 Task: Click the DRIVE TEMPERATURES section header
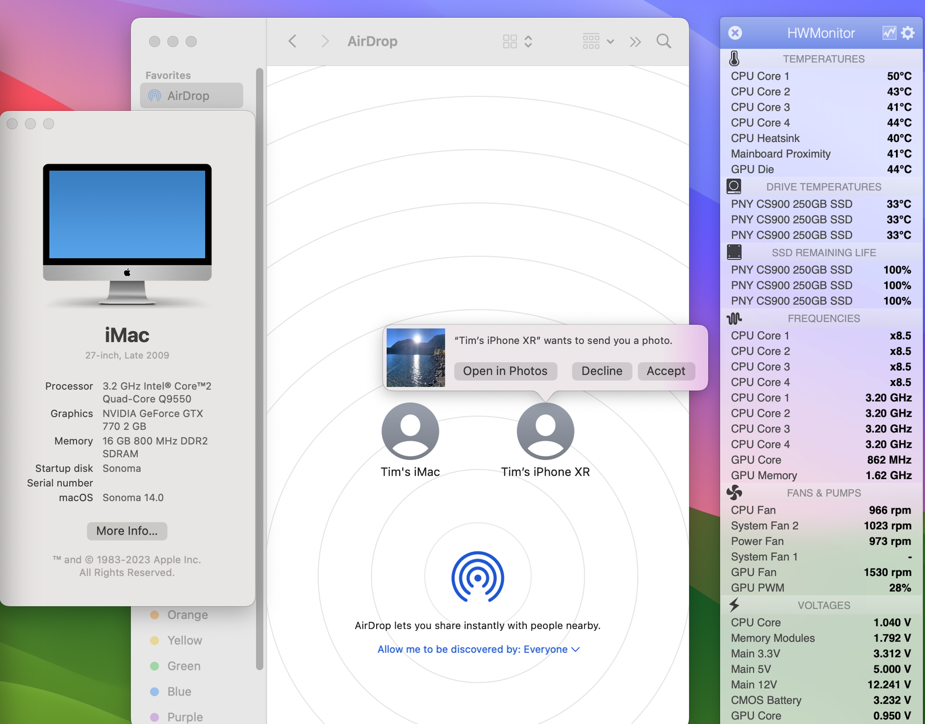point(823,186)
